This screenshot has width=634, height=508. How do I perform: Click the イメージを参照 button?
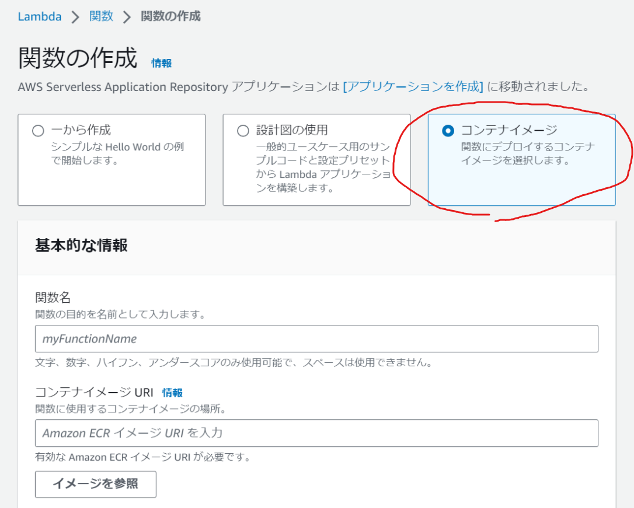pos(95,484)
